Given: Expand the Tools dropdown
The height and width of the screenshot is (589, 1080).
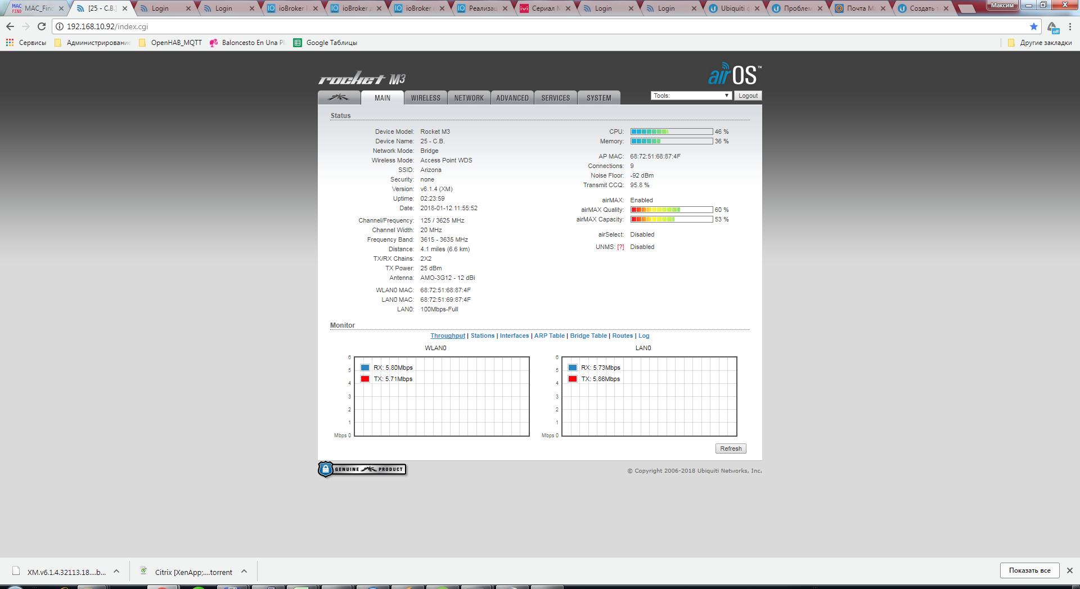Looking at the screenshot, I should pyautogui.click(x=691, y=96).
